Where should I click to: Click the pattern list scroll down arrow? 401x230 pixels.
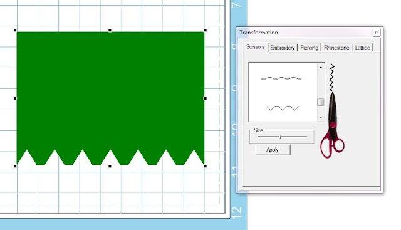click(321, 117)
